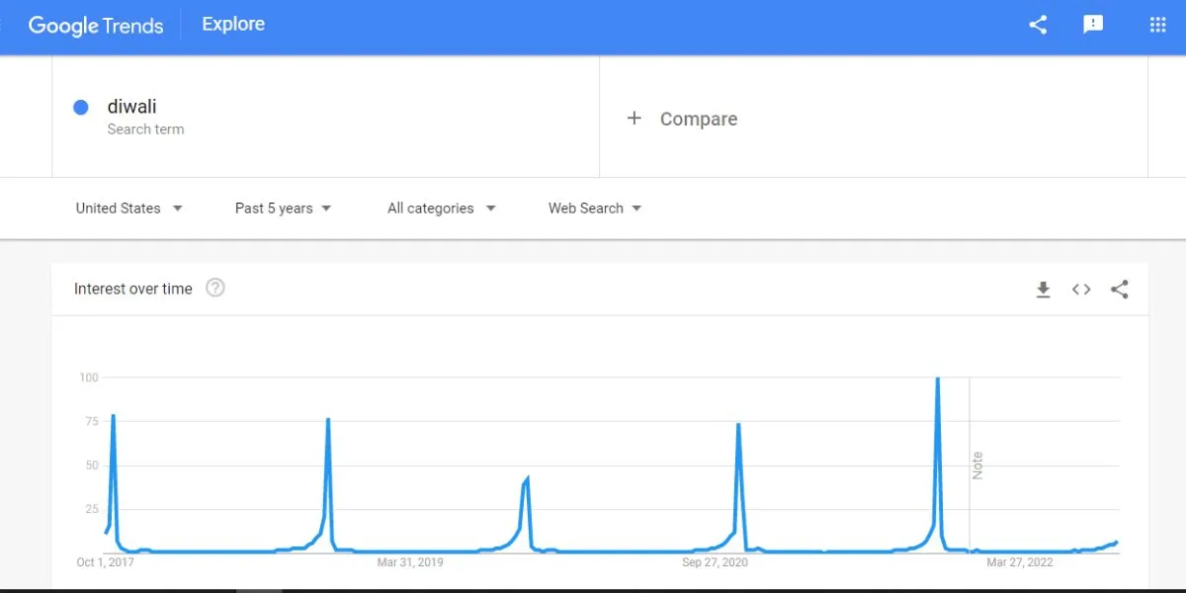Expand the United States region dropdown
Screen dimensions: 1186x593
[129, 209]
